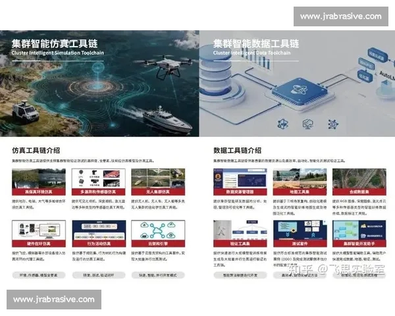Image resolution: width=395 pixels, height=316 pixels.
Task: Click the patrol boat in the simulation banner
Action: click(167, 120)
